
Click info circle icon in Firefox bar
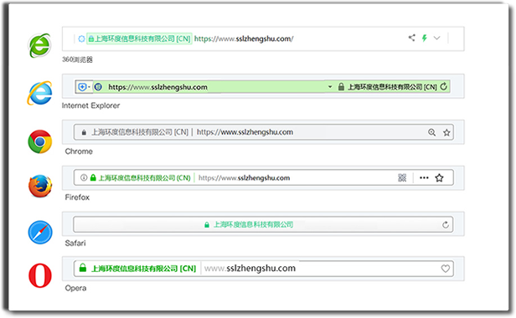tap(84, 177)
